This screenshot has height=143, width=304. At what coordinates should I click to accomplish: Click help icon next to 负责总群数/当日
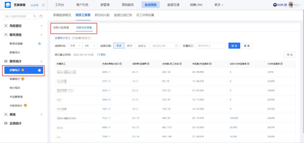(121, 64)
